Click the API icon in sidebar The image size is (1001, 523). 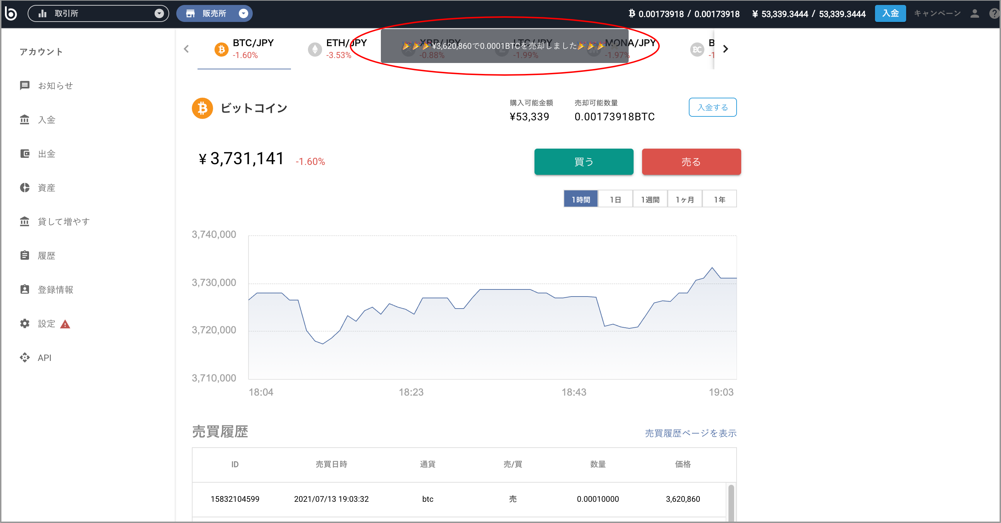point(24,357)
